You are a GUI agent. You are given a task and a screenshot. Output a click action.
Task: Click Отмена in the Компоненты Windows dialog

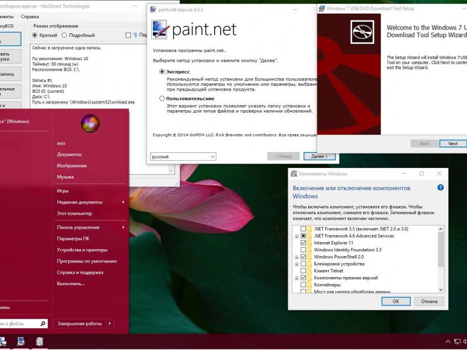(x=429, y=301)
